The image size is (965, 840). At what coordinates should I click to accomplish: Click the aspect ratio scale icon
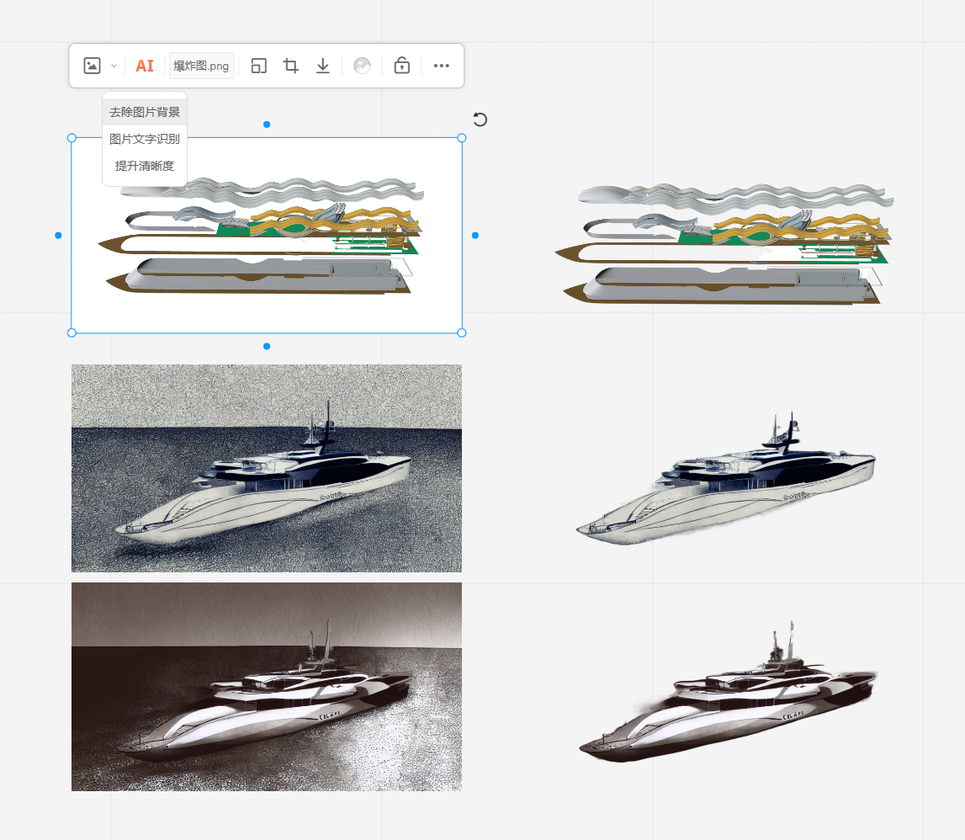259,66
